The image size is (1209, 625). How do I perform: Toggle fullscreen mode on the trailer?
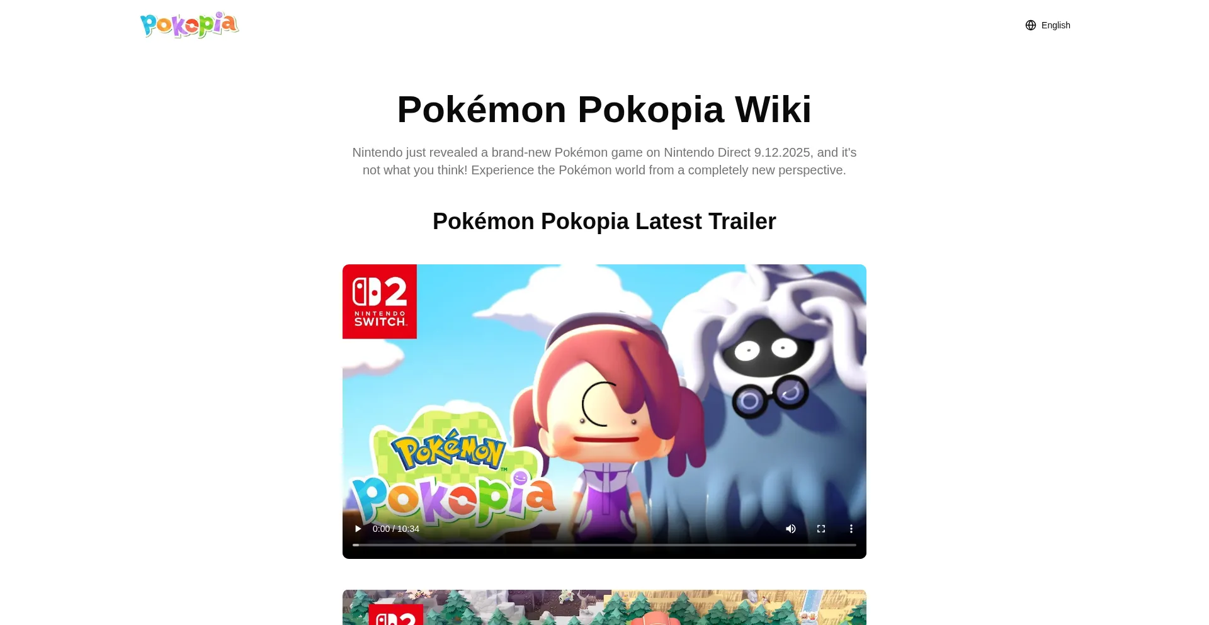(x=821, y=529)
